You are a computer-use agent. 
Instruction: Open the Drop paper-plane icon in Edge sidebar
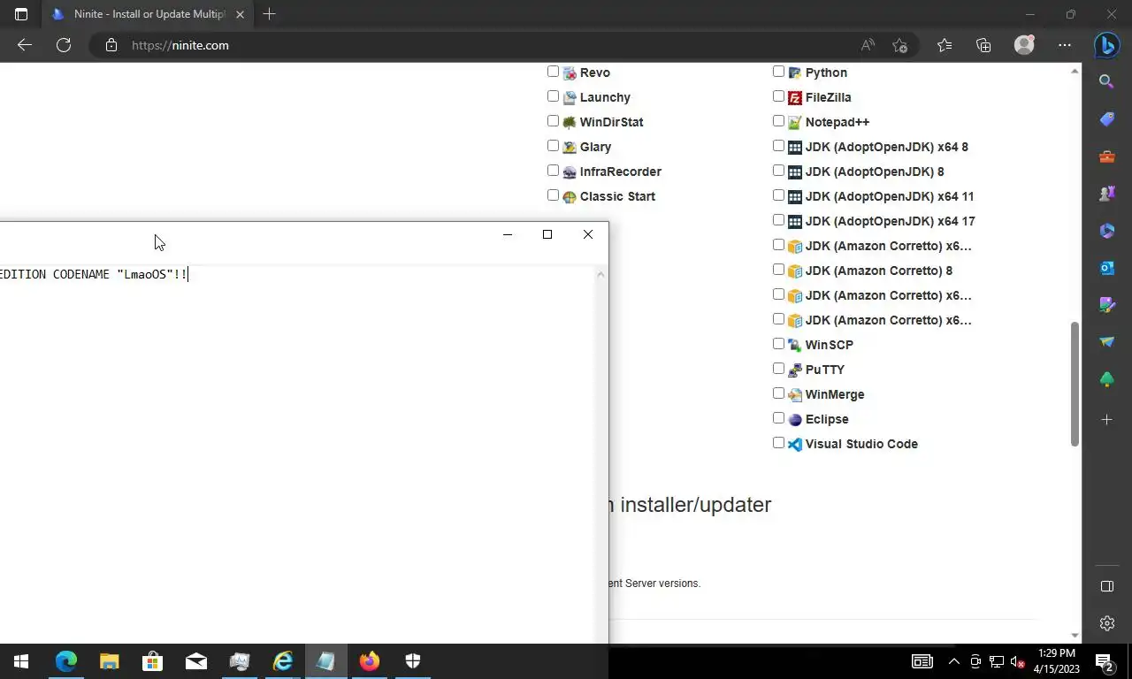pyautogui.click(x=1106, y=342)
